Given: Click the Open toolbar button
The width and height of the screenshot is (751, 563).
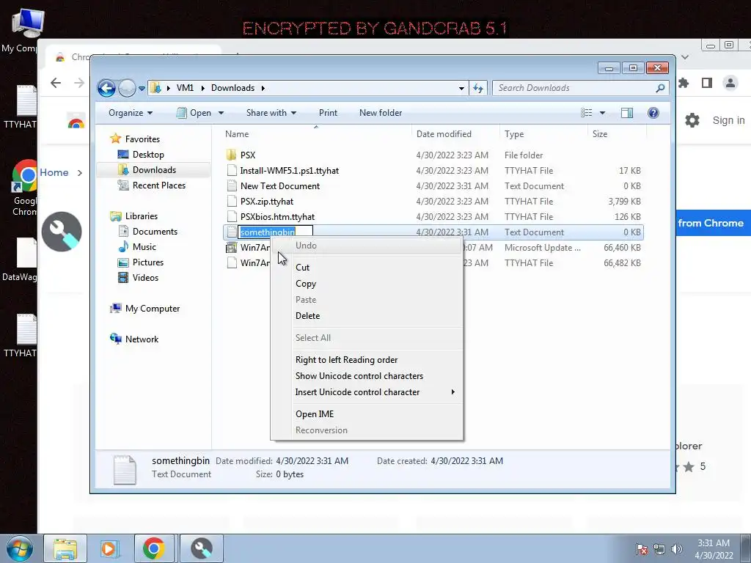Looking at the screenshot, I should click(194, 113).
